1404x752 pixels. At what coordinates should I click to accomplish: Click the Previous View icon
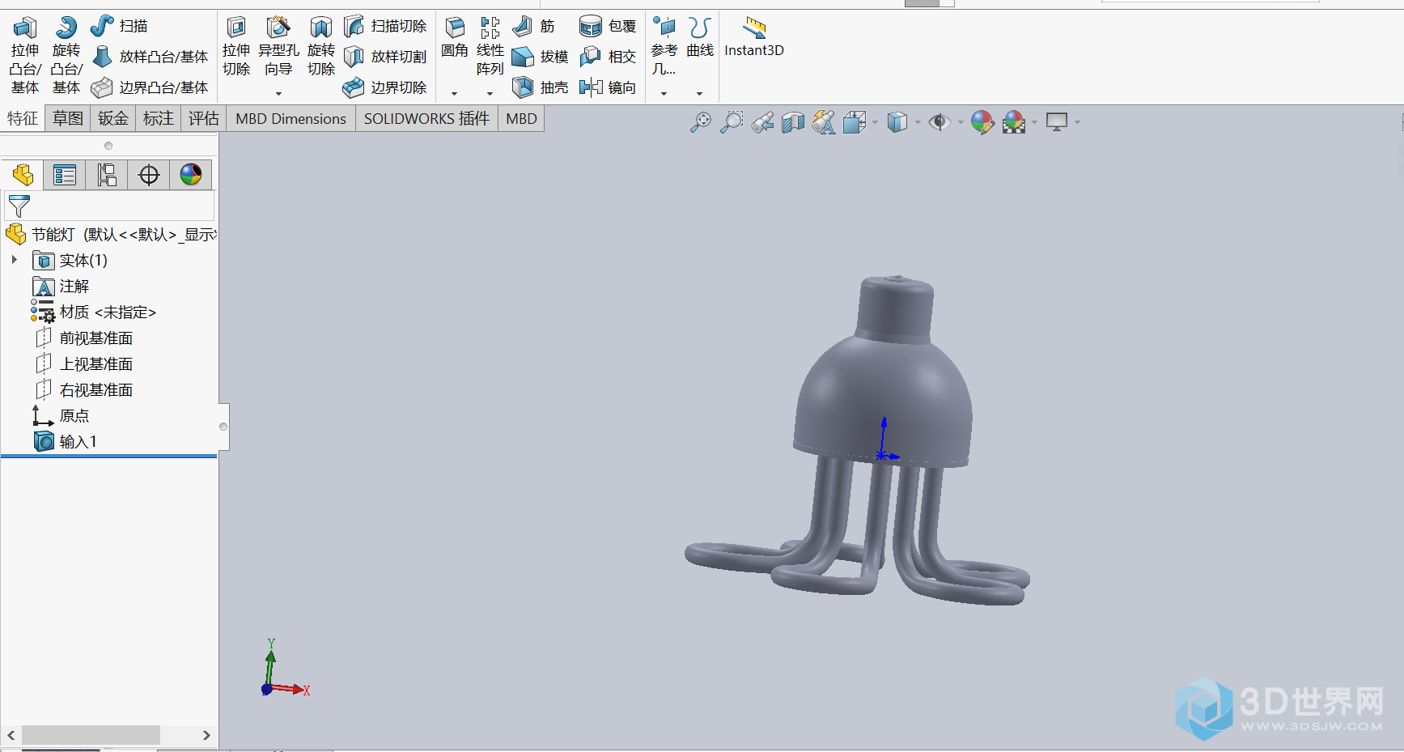coord(762,122)
